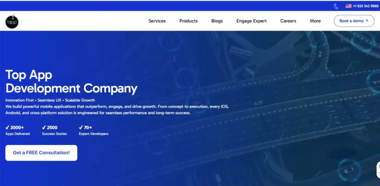This screenshot has height=186, width=380.
Task: Click the iApp logo in the header
Action: (12, 21)
